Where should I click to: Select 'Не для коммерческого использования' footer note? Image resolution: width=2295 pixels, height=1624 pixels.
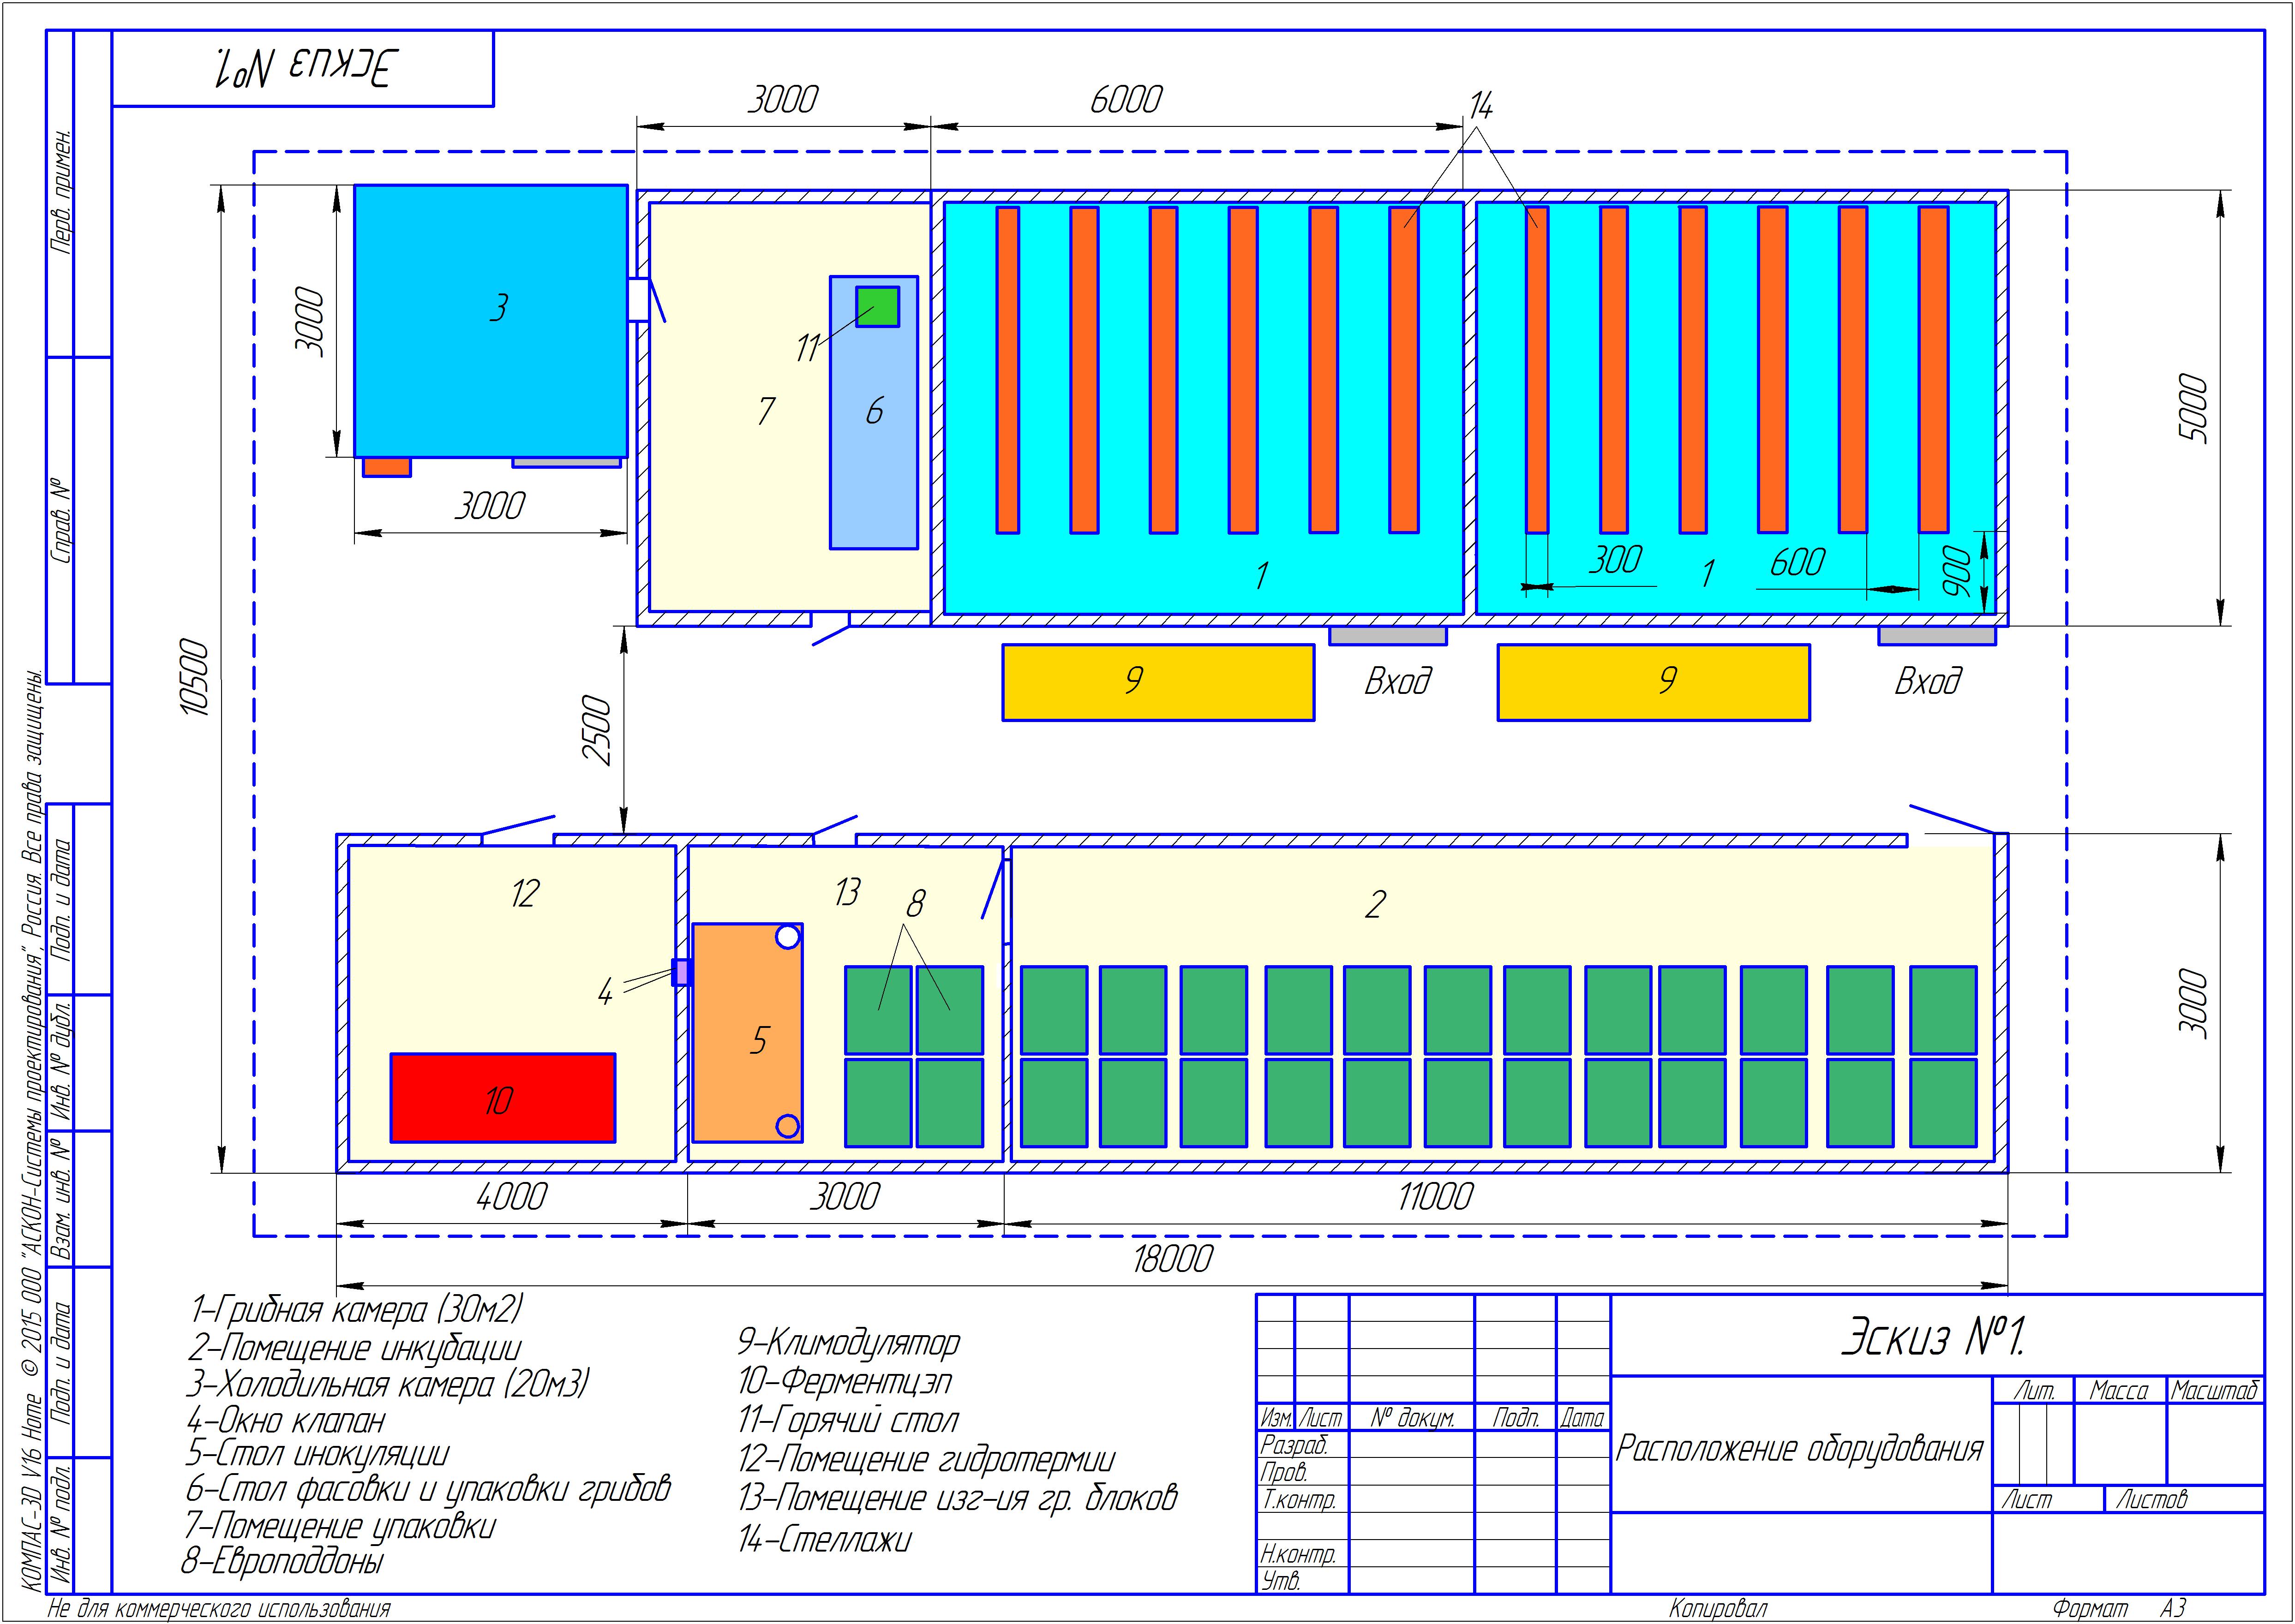tap(219, 1609)
